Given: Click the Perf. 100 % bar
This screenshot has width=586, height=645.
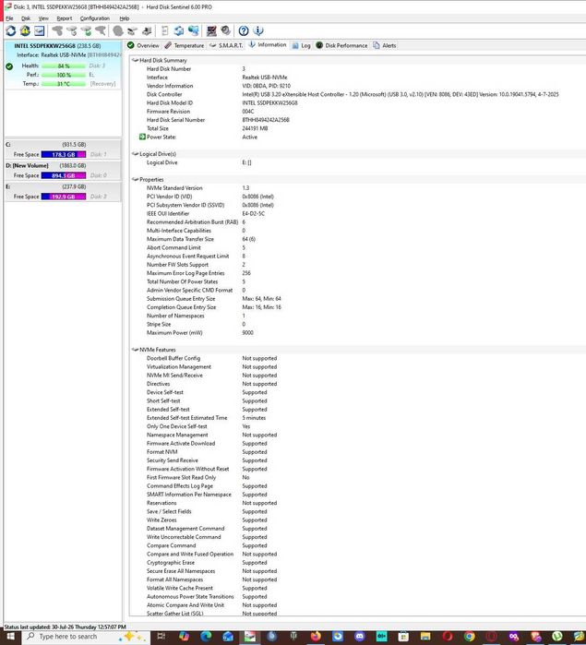Looking at the screenshot, I should click(x=64, y=75).
